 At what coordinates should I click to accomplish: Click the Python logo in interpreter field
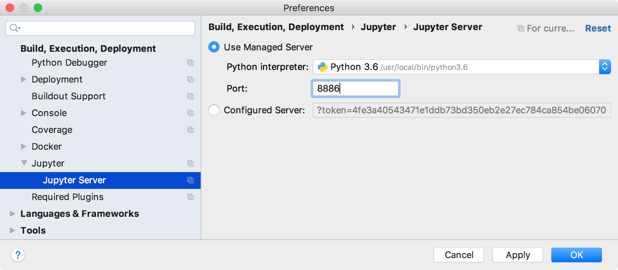pyautogui.click(x=322, y=67)
